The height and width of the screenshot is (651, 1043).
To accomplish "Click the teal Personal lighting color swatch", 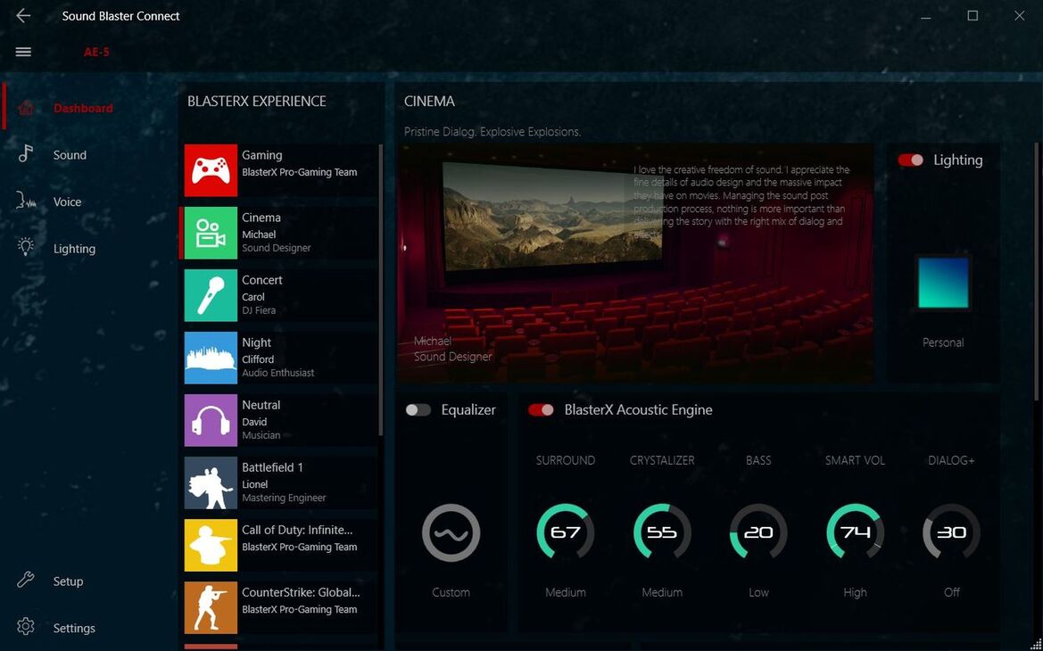I will pos(943,284).
